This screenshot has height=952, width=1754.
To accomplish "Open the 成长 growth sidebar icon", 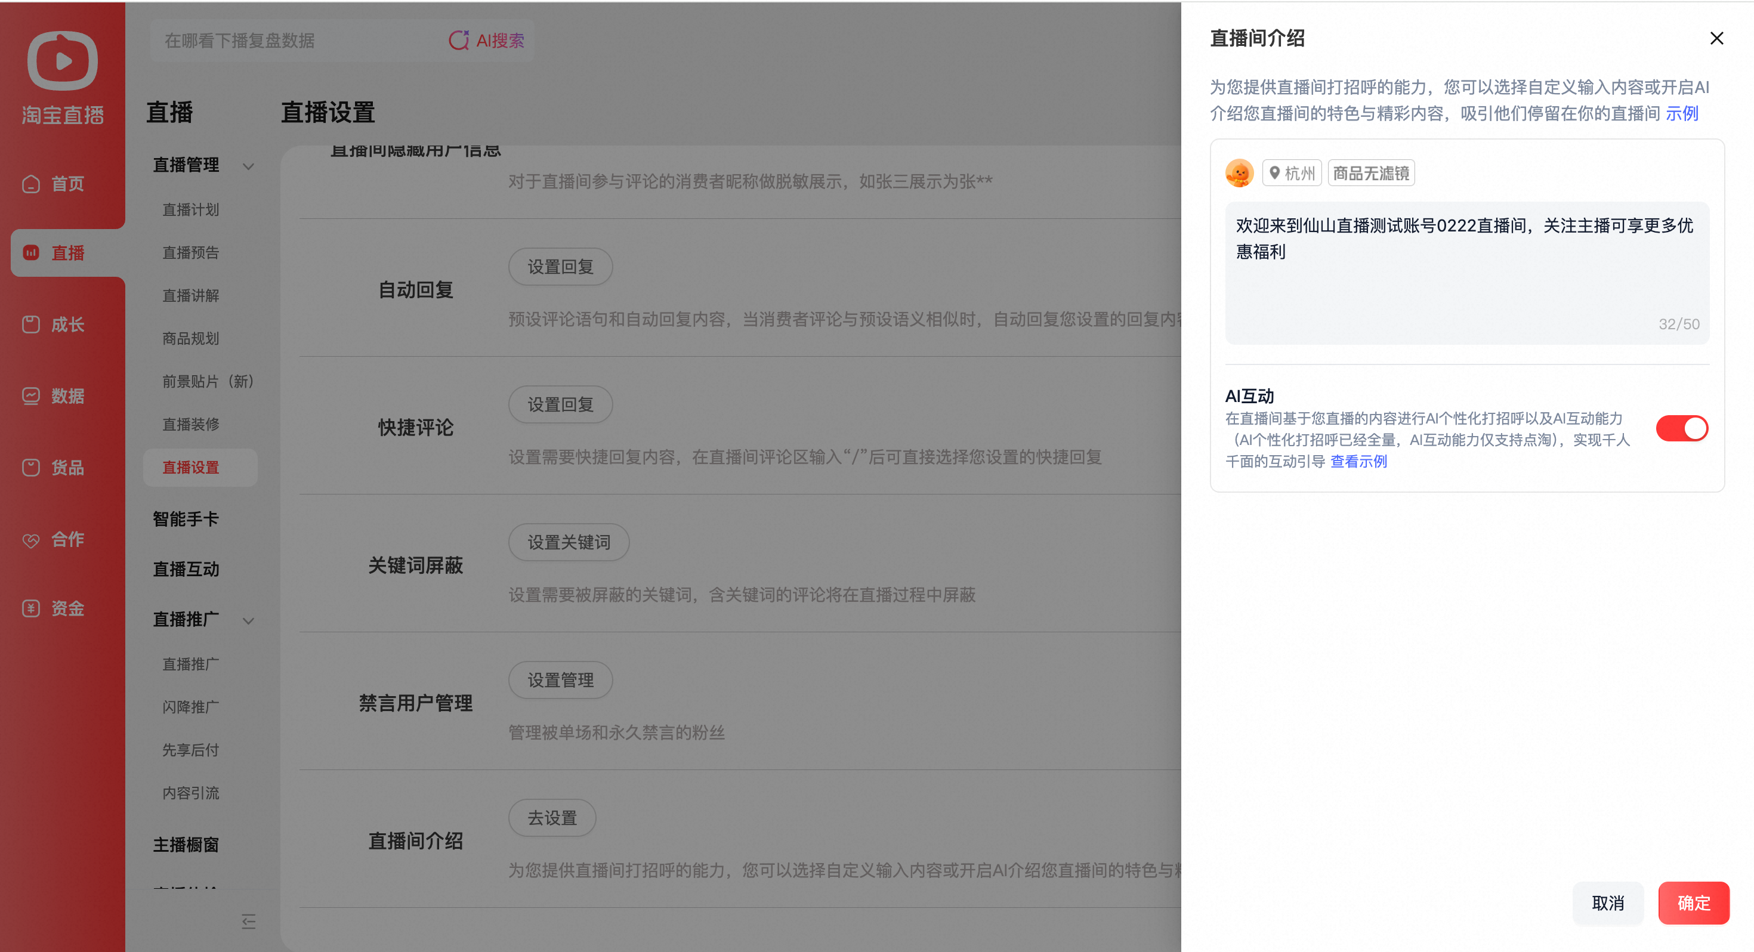I will click(x=31, y=325).
